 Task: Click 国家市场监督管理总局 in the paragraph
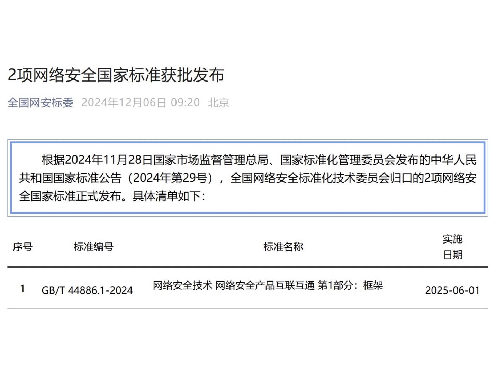click(x=210, y=160)
